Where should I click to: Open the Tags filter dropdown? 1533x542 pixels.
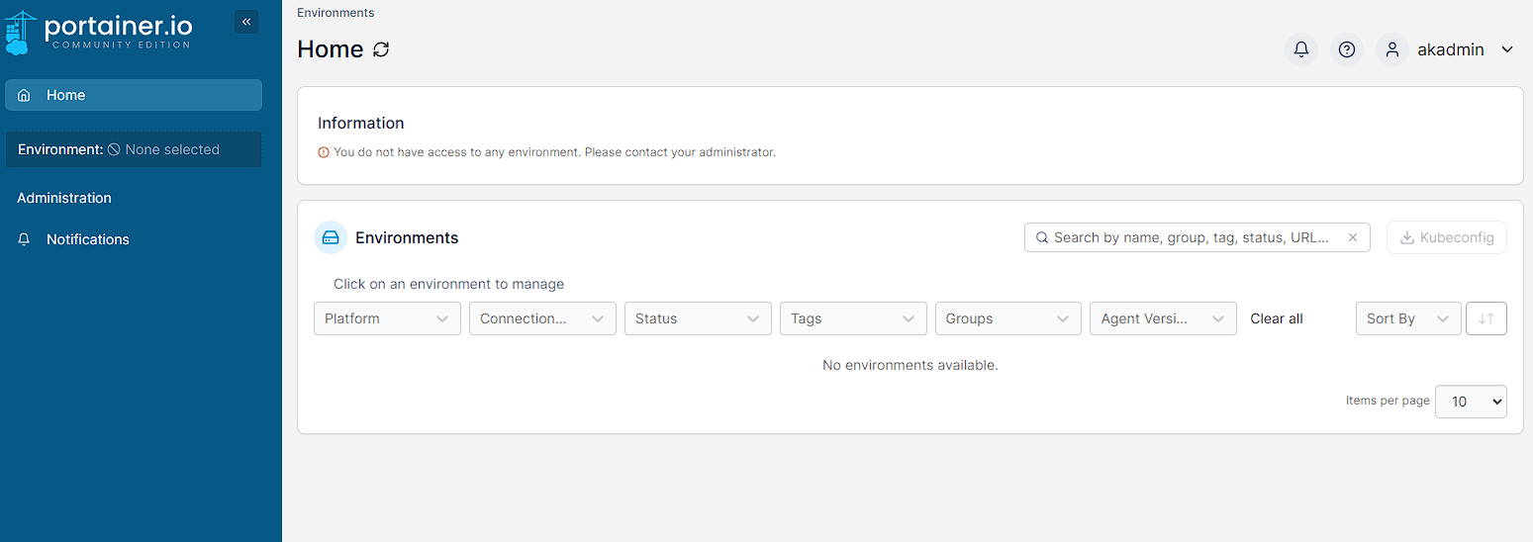click(x=853, y=318)
